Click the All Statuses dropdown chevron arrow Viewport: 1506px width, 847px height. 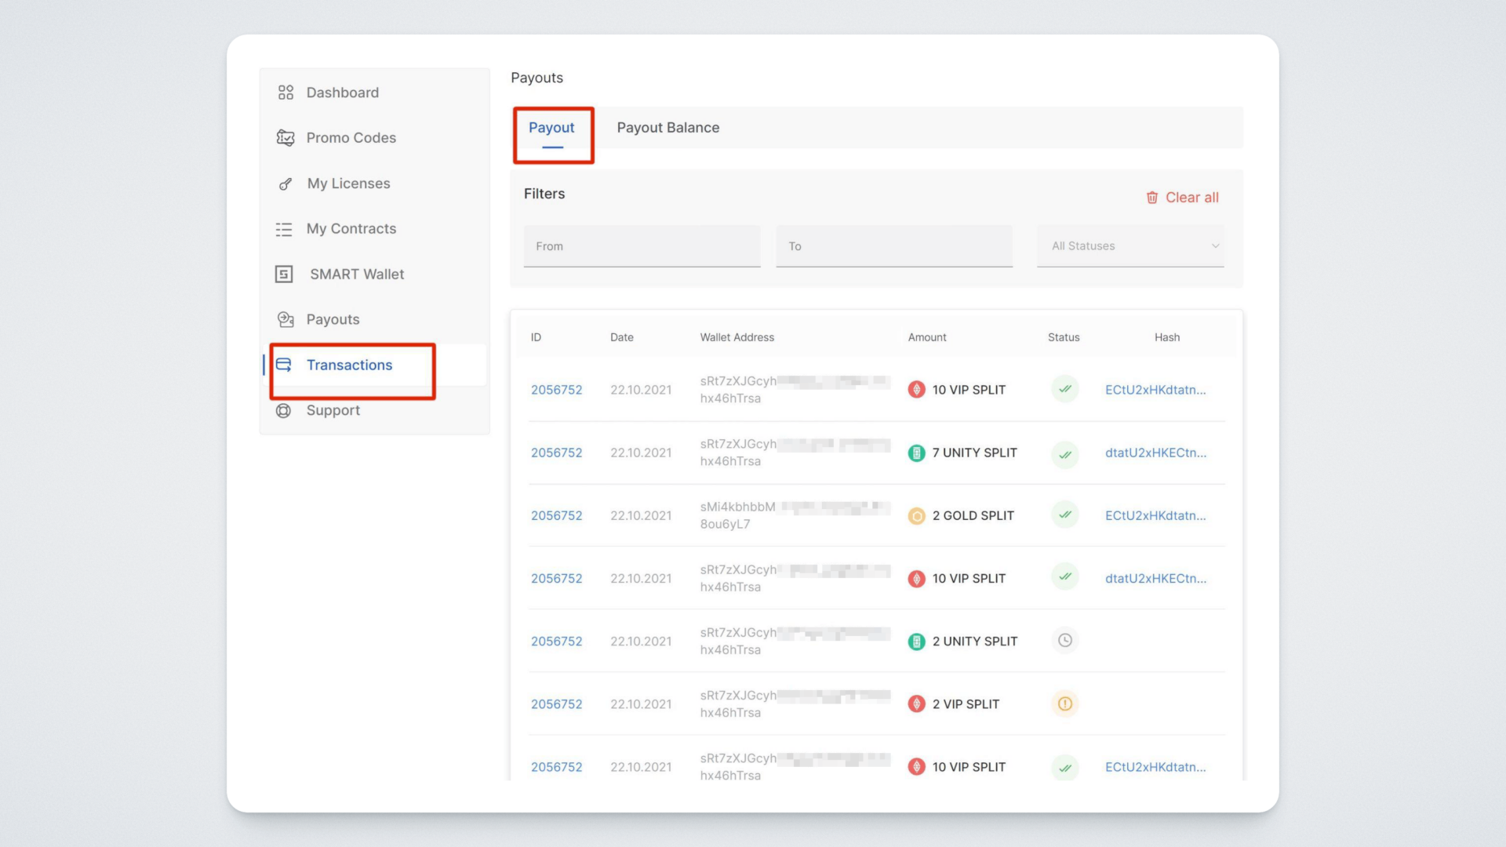1215,246
